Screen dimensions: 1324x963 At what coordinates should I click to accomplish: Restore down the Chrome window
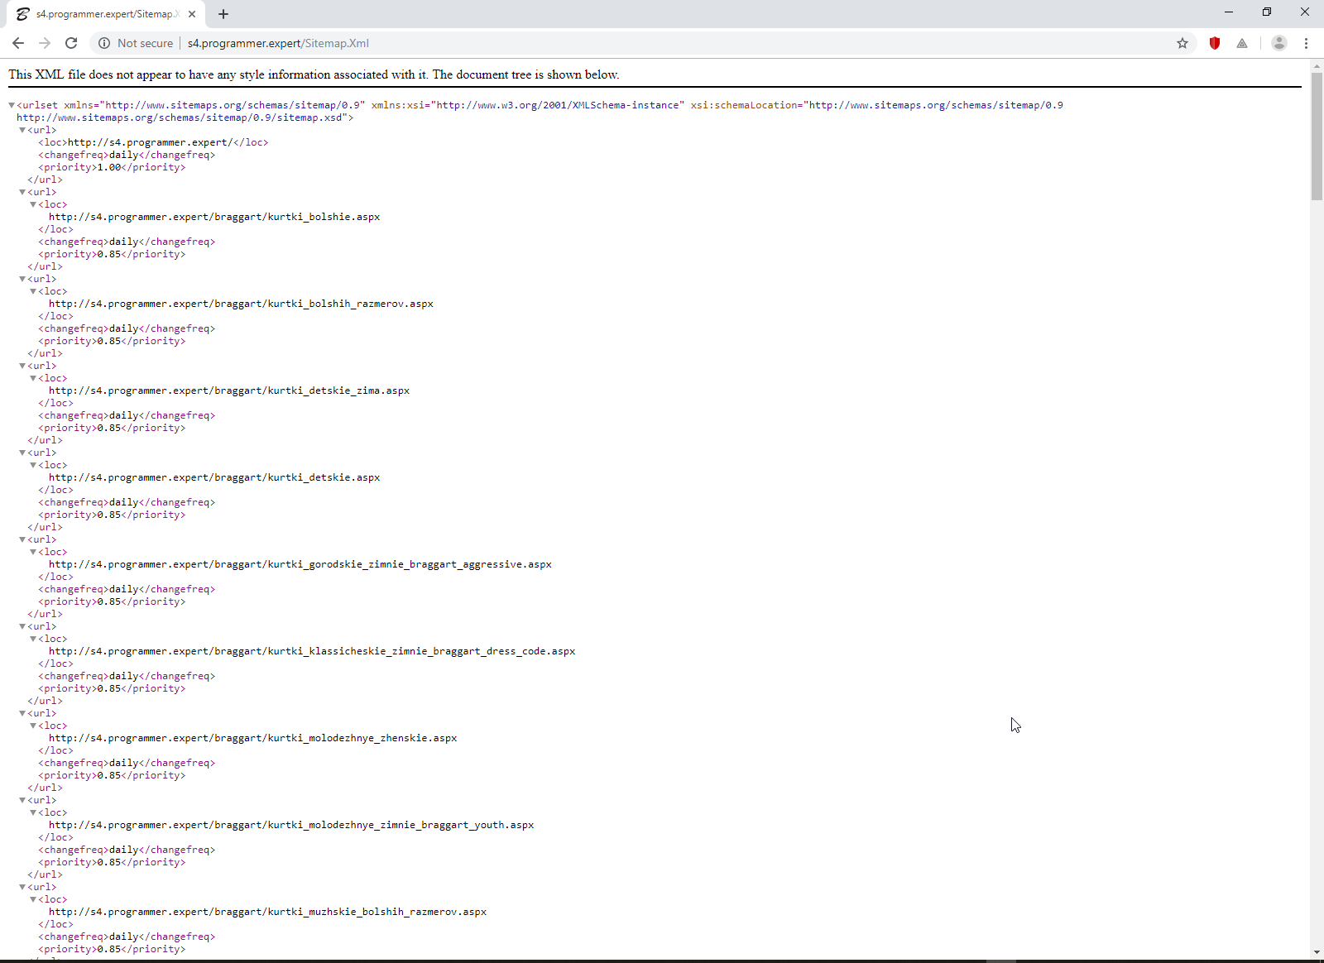1267,12
